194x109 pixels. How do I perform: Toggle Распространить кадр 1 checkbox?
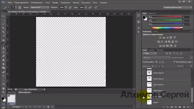point(174,62)
